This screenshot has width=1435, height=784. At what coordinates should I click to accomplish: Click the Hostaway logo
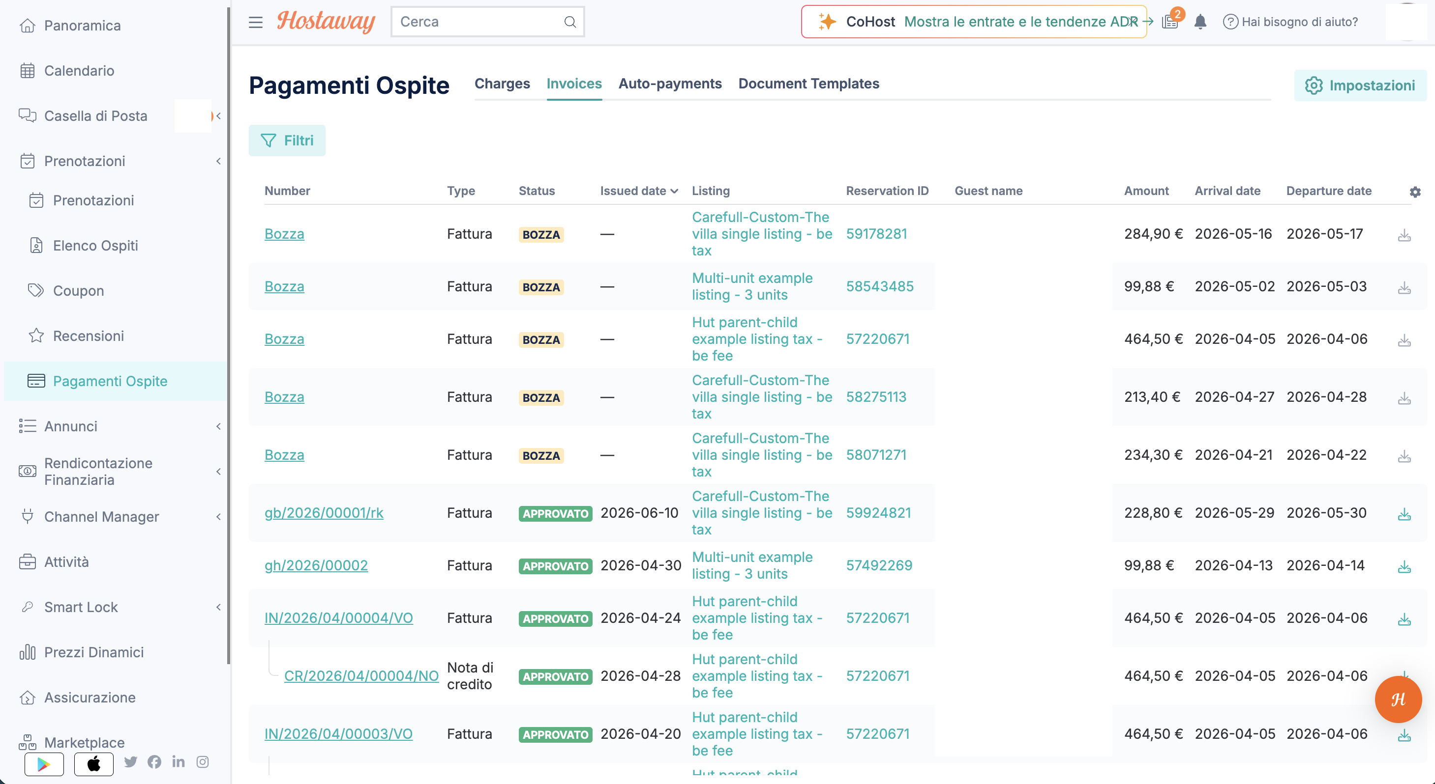[326, 22]
